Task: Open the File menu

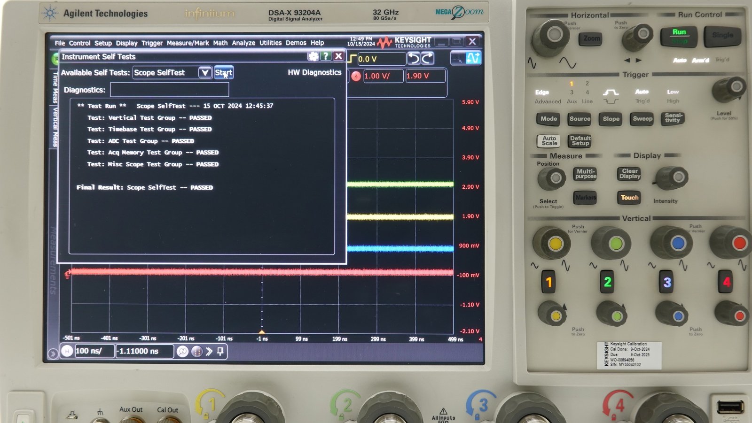Action: pos(60,43)
